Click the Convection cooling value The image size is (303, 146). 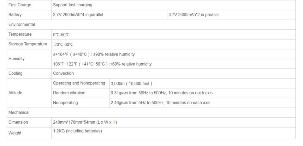[63, 73]
